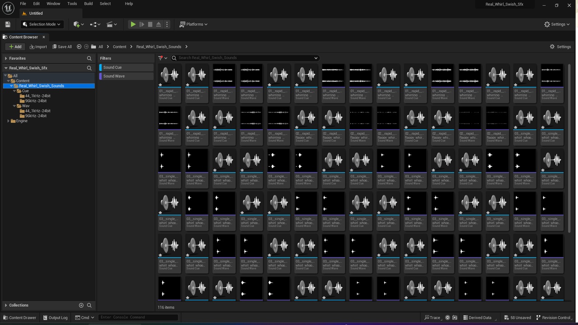Open the Edit menu
The height and width of the screenshot is (325, 578).
tap(37, 4)
